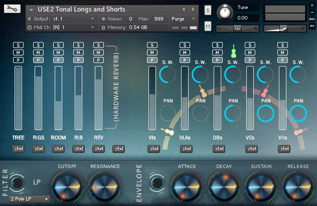Open output dropdown right of REV
The height and width of the screenshot is (206, 317).
119,149
